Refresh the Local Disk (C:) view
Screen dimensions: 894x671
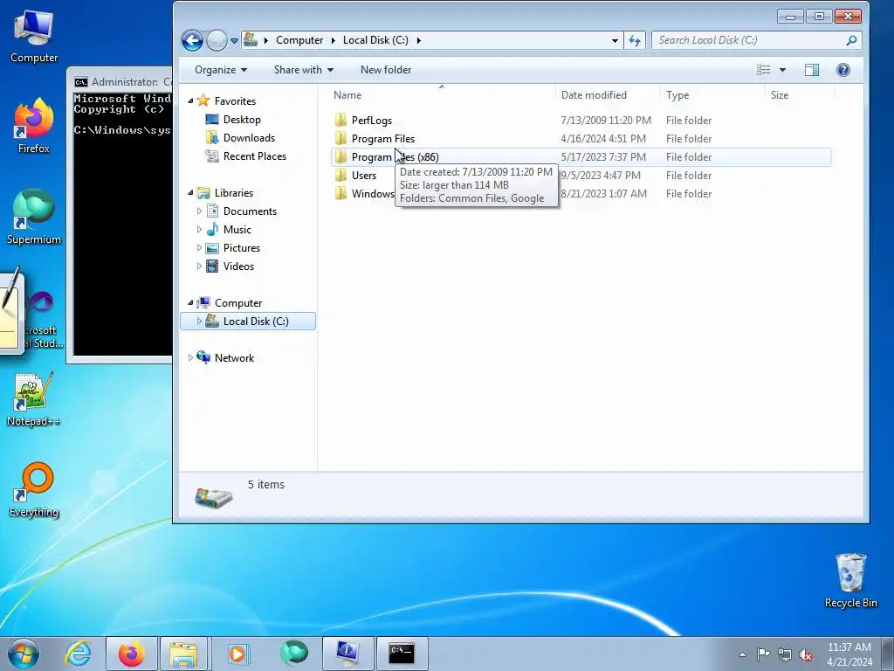pyautogui.click(x=635, y=40)
